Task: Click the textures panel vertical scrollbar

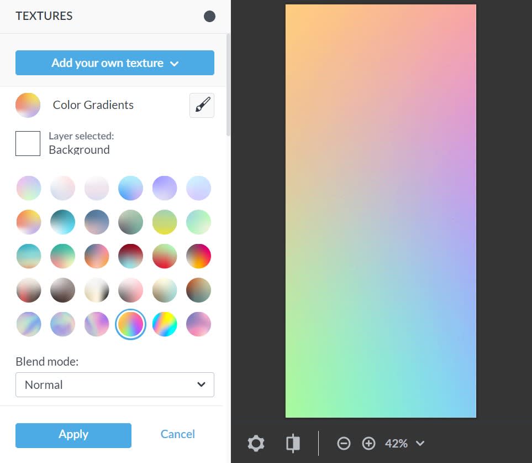Action: point(228,85)
